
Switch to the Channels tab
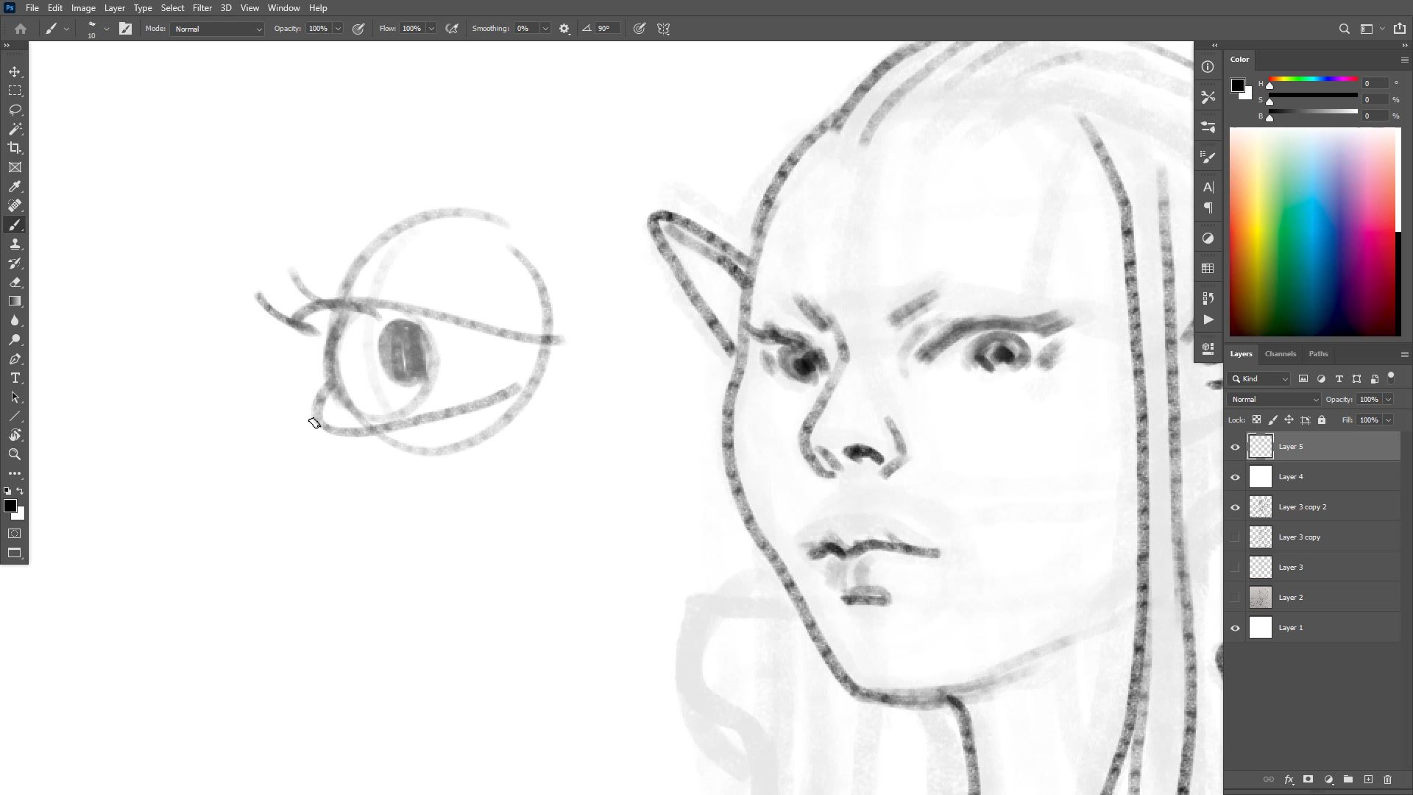(1280, 354)
